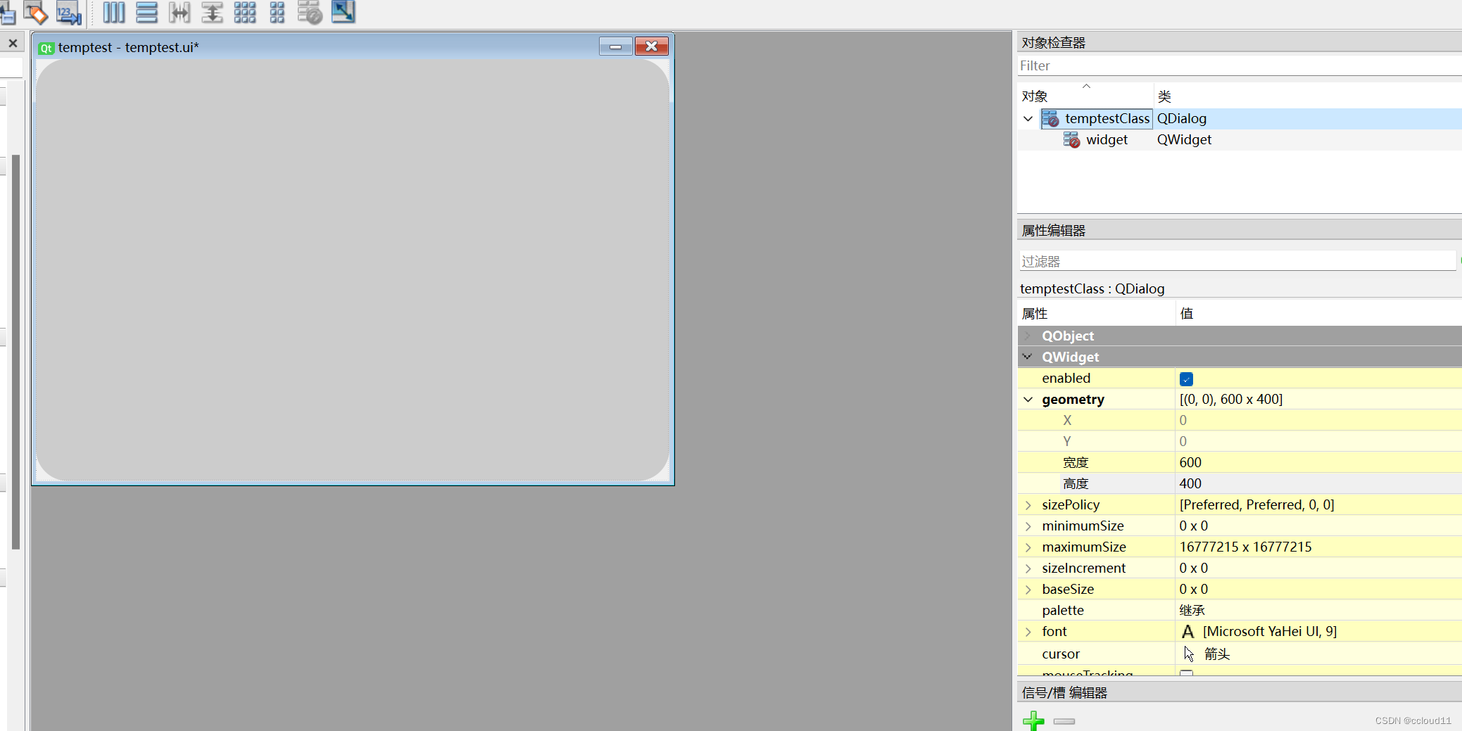
Task: Click the property editor 过滤器 filter field
Action: click(x=1237, y=261)
